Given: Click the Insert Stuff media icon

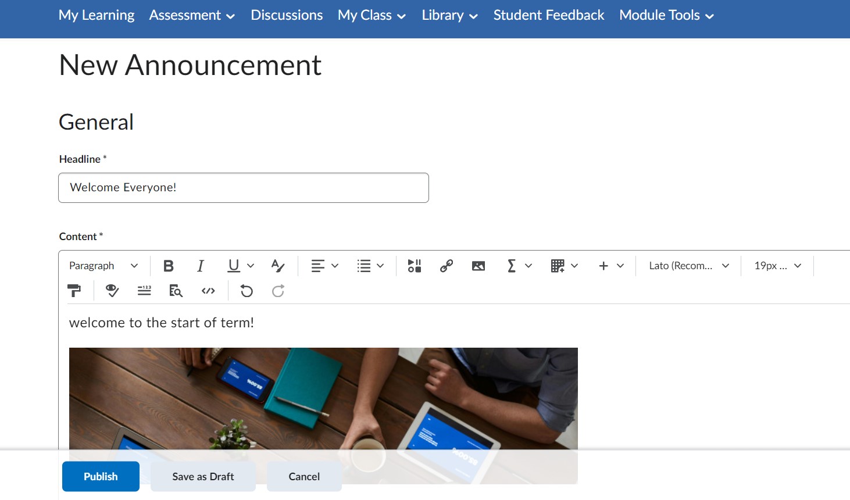Looking at the screenshot, I should point(415,266).
